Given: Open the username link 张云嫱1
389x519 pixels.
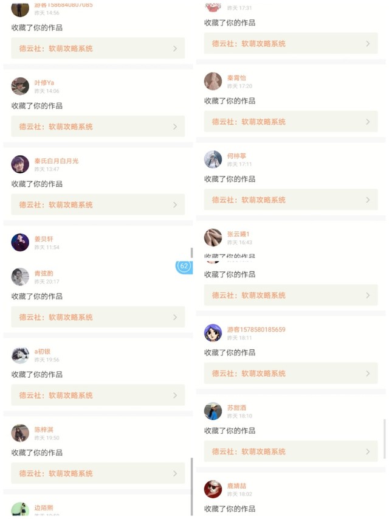Looking at the screenshot, I should pos(238,234).
